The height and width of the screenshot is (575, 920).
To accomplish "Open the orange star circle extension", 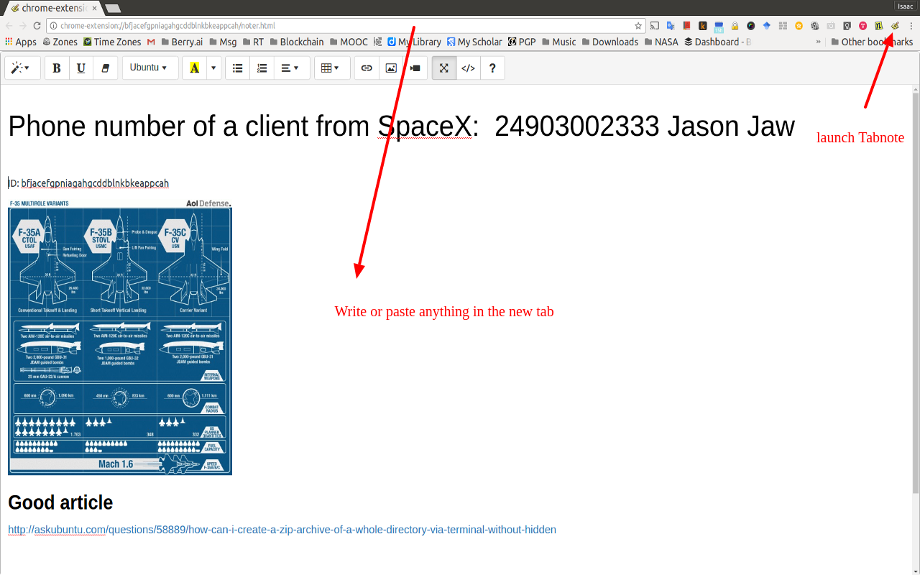I will 799,26.
